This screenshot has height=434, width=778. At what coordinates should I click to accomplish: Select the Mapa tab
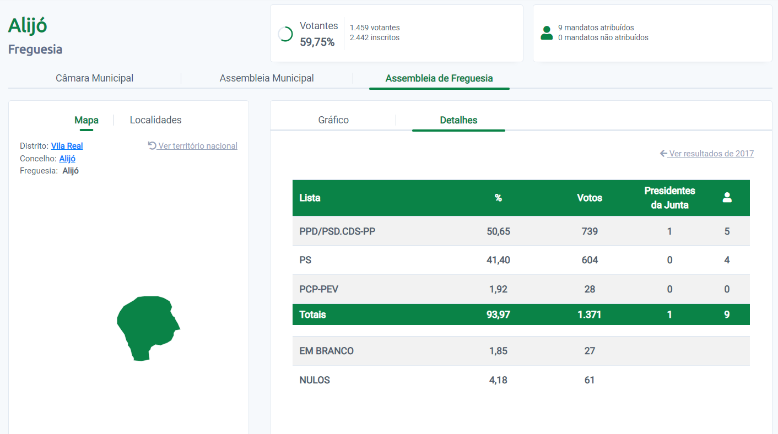point(87,120)
